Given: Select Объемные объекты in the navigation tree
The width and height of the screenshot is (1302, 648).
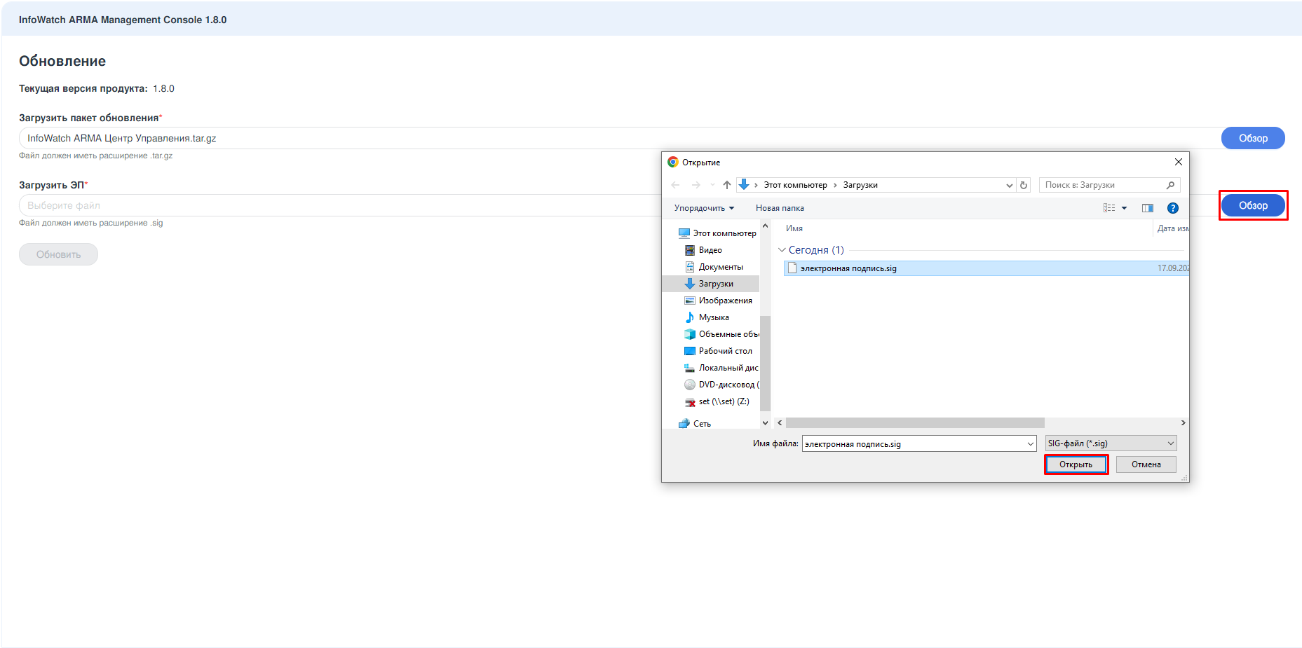Looking at the screenshot, I should tap(721, 334).
